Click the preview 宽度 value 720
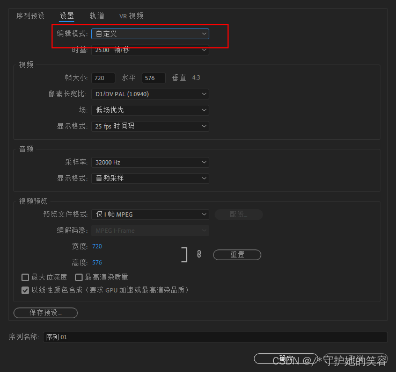Image resolution: width=396 pixels, height=372 pixels. 97,246
